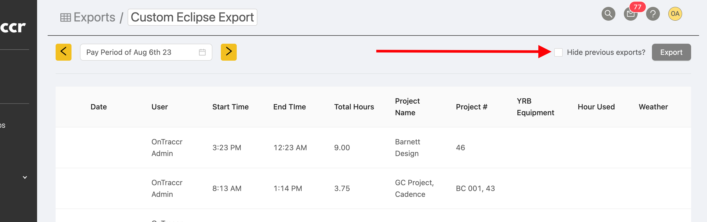
Task: Open the messages envelope icon
Action: pos(630,14)
